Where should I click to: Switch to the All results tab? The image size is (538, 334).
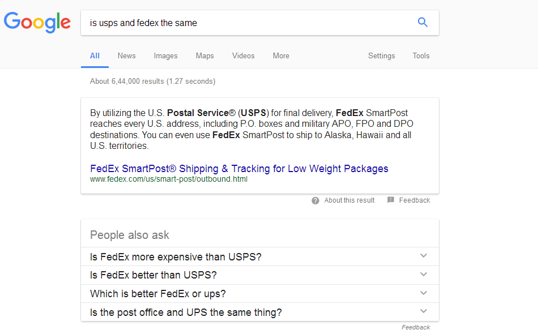pos(95,55)
